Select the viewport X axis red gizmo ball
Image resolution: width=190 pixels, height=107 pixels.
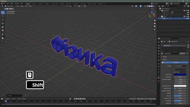[154, 16]
